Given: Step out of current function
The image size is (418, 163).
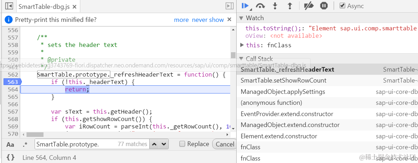Looking at the screenshot, I should [290, 6].
